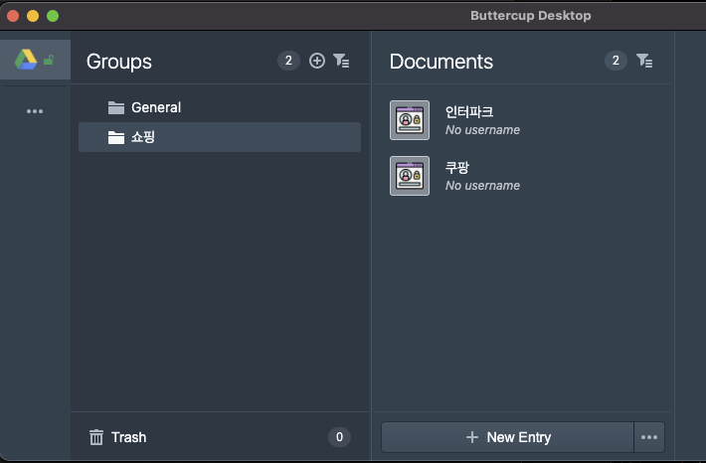The height and width of the screenshot is (463, 706).
Task: Maximize window using green button
Action: (53, 16)
